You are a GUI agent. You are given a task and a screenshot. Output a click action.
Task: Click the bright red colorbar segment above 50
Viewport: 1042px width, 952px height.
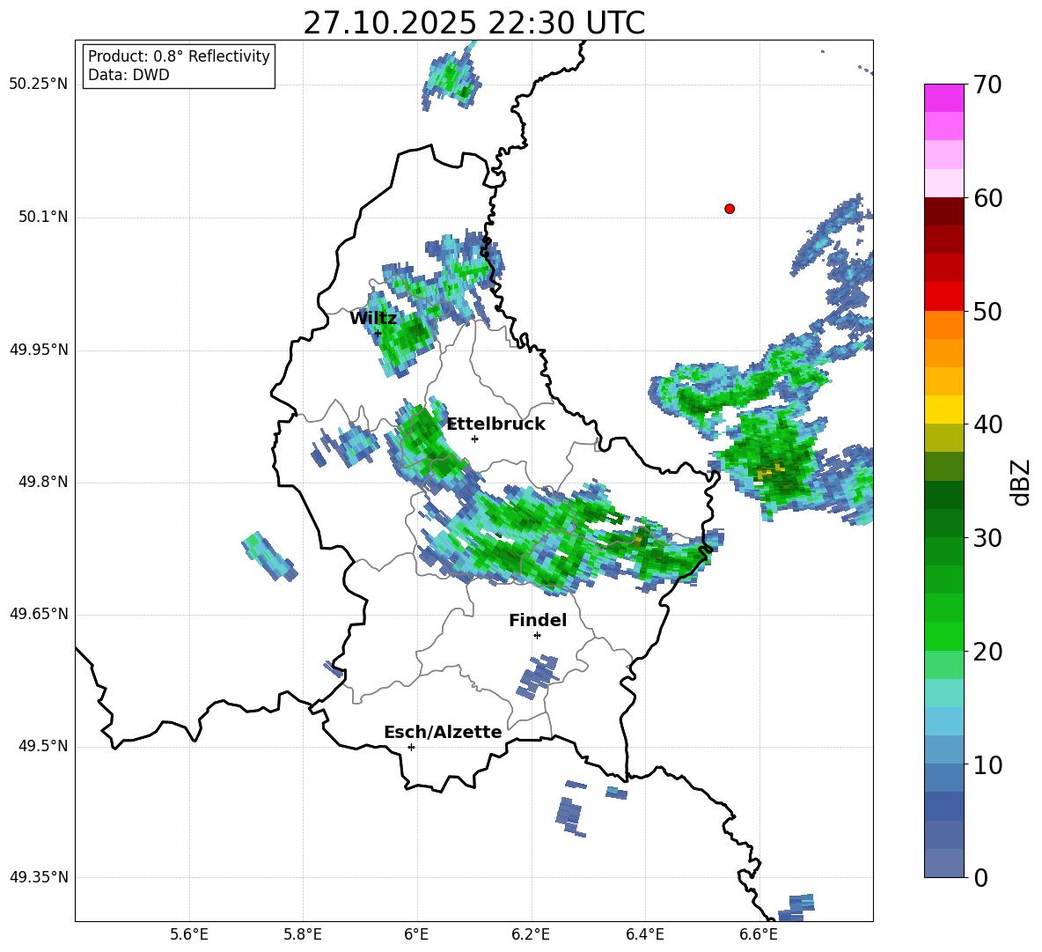coord(943,297)
